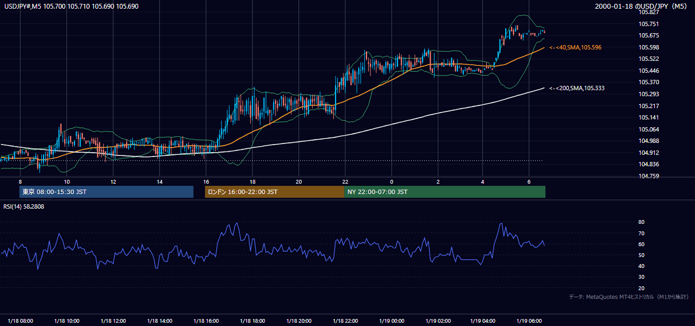
Task: Click the RSI scale value 50
Action: 642,255
